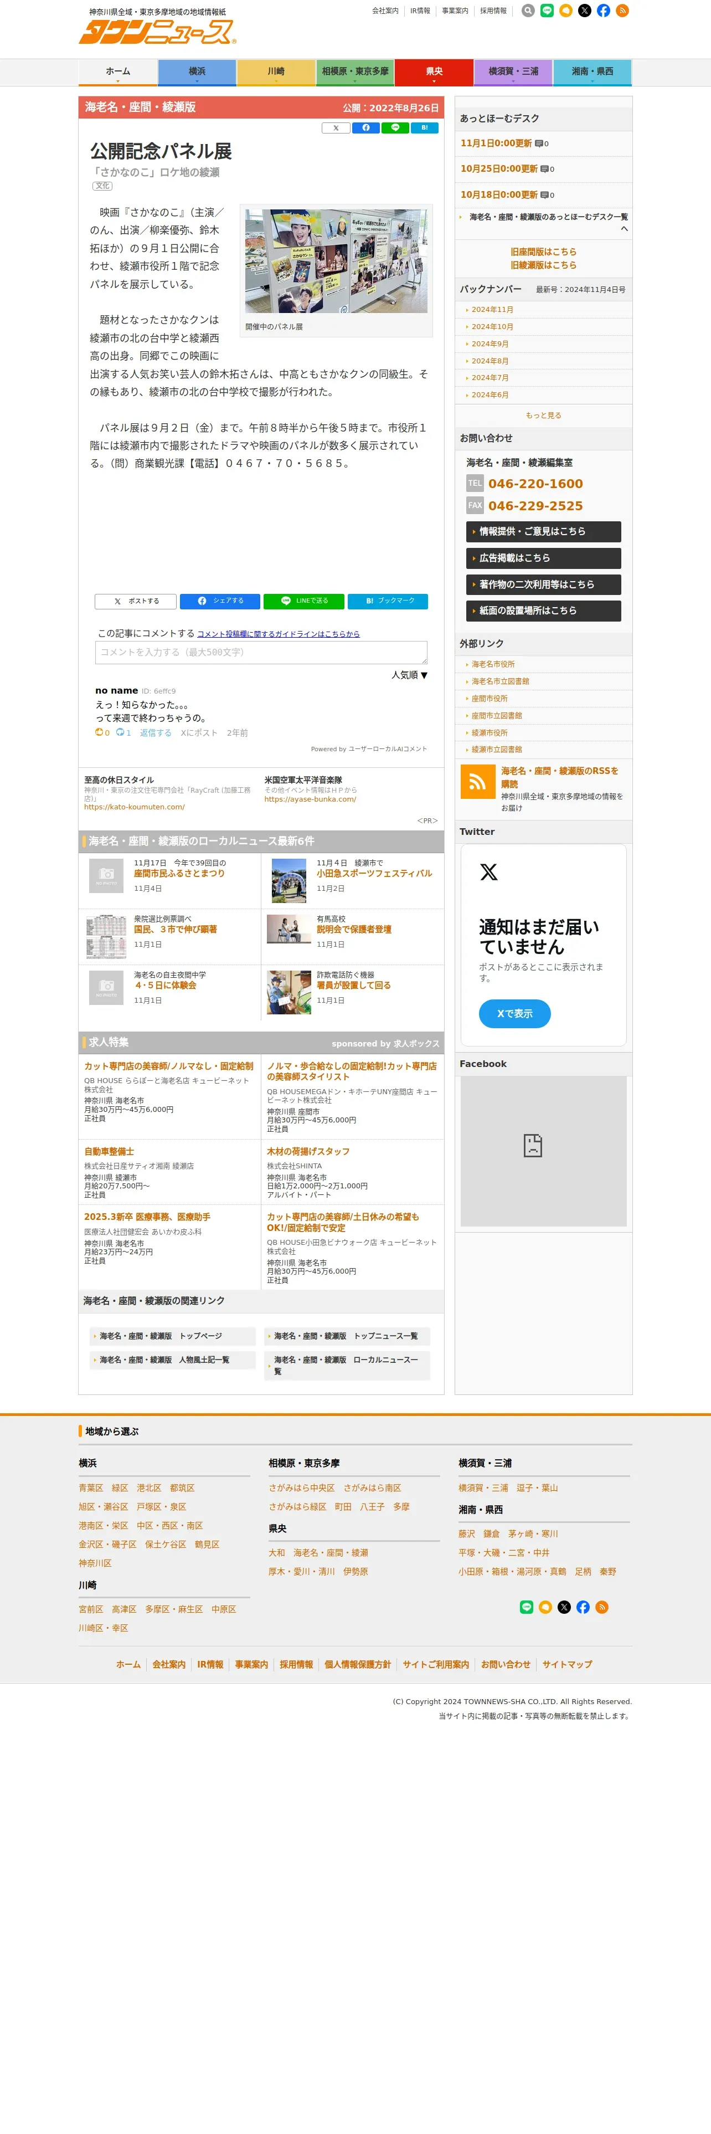Open the panel exhibition photo
Image resolution: width=711 pixels, height=2134 pixels.
pyautogui.click(x=336, y=261)
